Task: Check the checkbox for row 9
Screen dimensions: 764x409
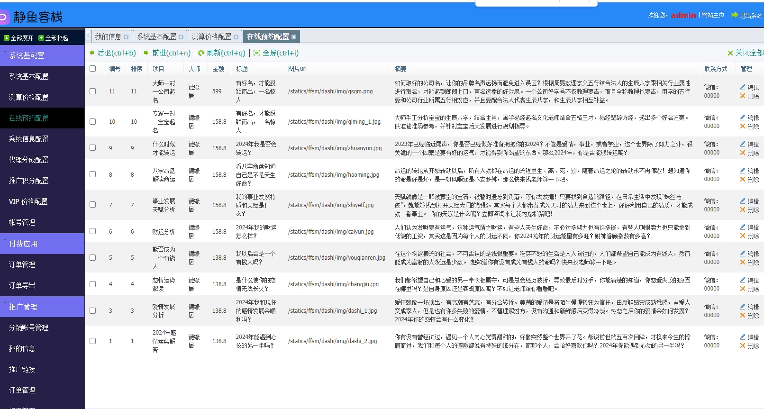Action: pyautogui.click(x=93, y=148)
